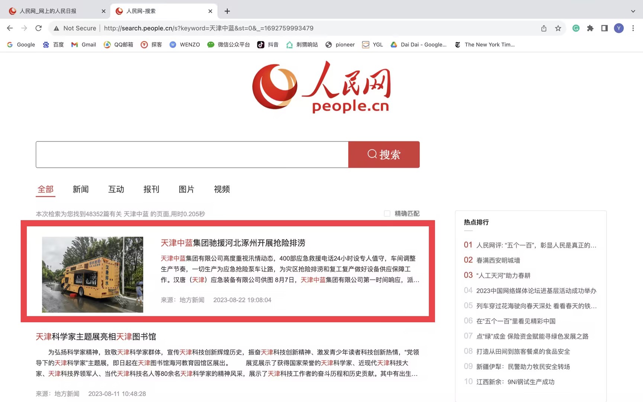Click the browser forward arrow
Image resolution: width=643 pixels, height=402 pixels.
24,28
